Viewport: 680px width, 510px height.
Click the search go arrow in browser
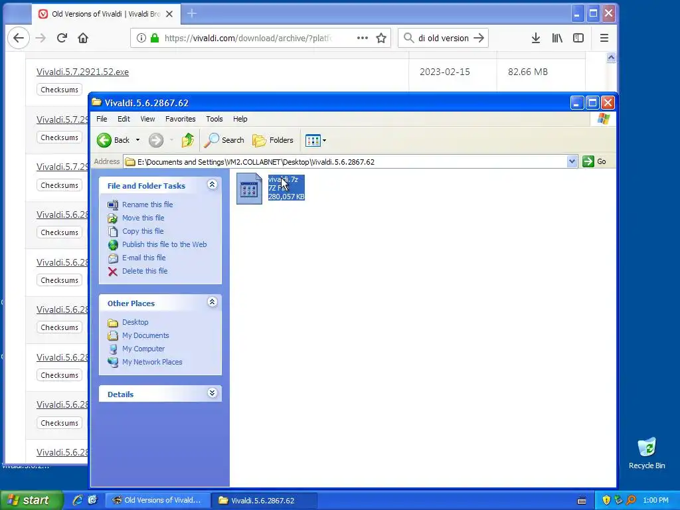pyautogui.click(x=479, y=38)
